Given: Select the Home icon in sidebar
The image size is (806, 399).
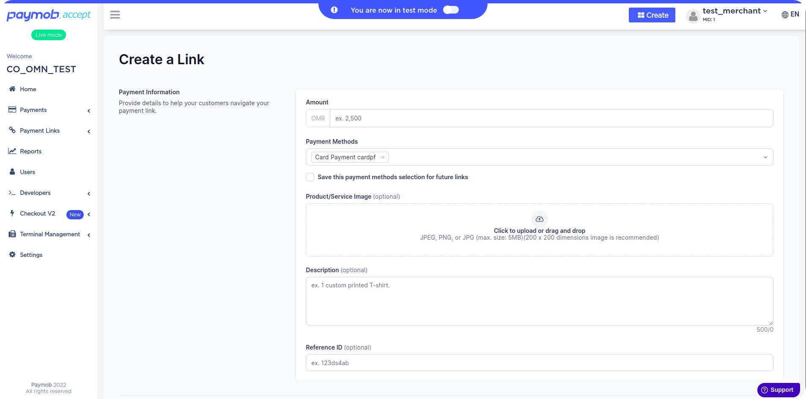Looking at the screenshot, I should (11, 89).
